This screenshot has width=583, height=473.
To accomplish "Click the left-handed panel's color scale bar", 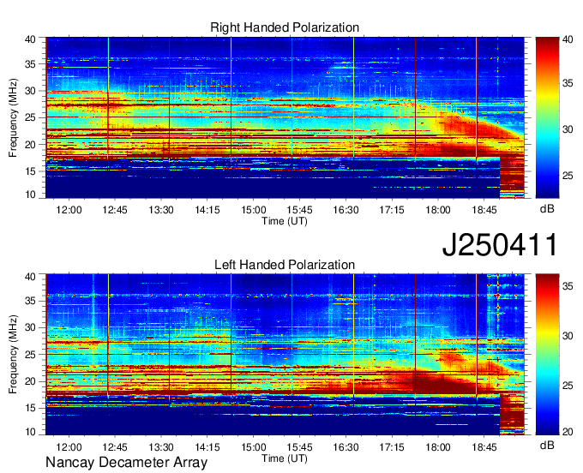I will [x=547, y=355].
